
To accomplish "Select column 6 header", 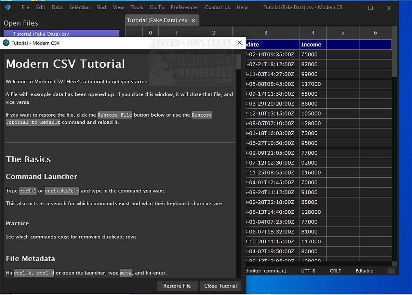I will pyautogui.click(x=375, y=33).
